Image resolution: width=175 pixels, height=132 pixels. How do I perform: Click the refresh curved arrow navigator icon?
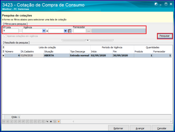47,122
